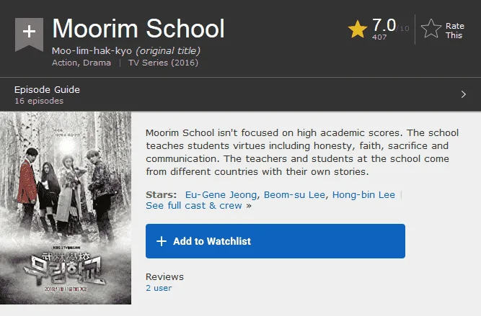Click the yellow rating star icon
The image size is (481, 316).
[x=358, y=30]
